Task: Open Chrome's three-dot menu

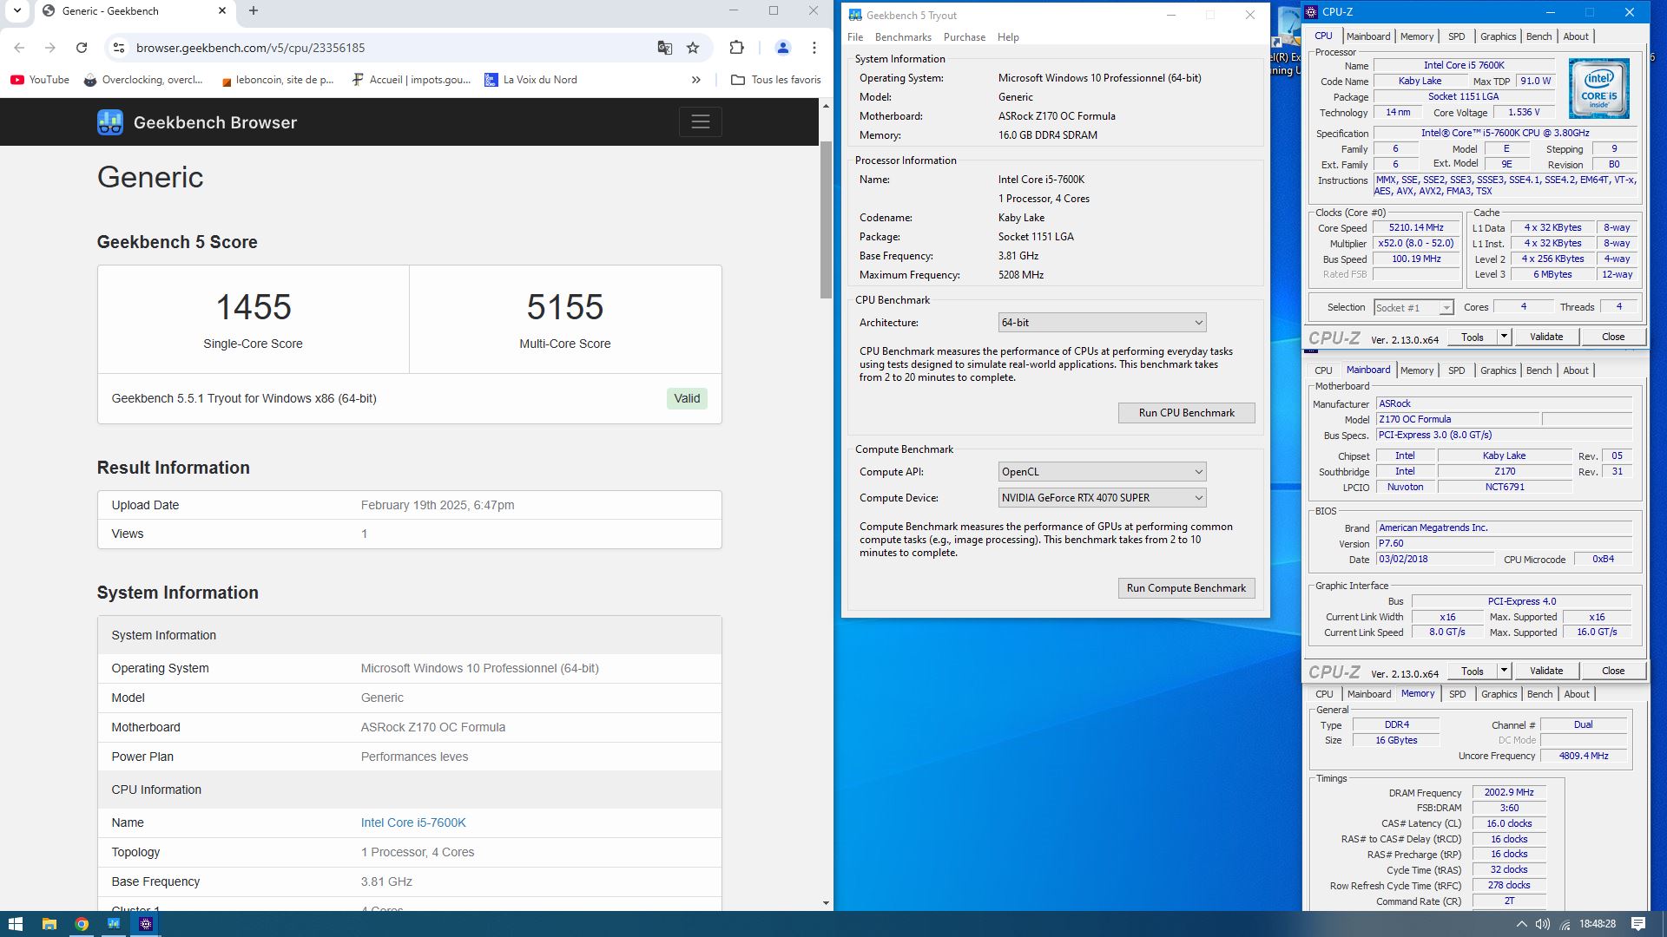Action: click(814, 48)
